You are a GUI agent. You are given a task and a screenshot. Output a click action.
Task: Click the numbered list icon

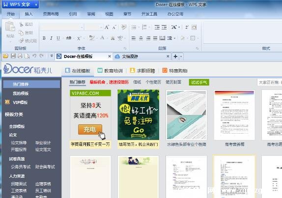144,28
